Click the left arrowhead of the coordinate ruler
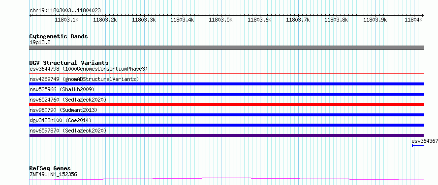 [x=31, y=15]
